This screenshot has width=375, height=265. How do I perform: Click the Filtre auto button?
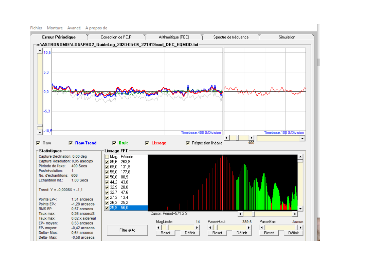[x=127, y=230]
